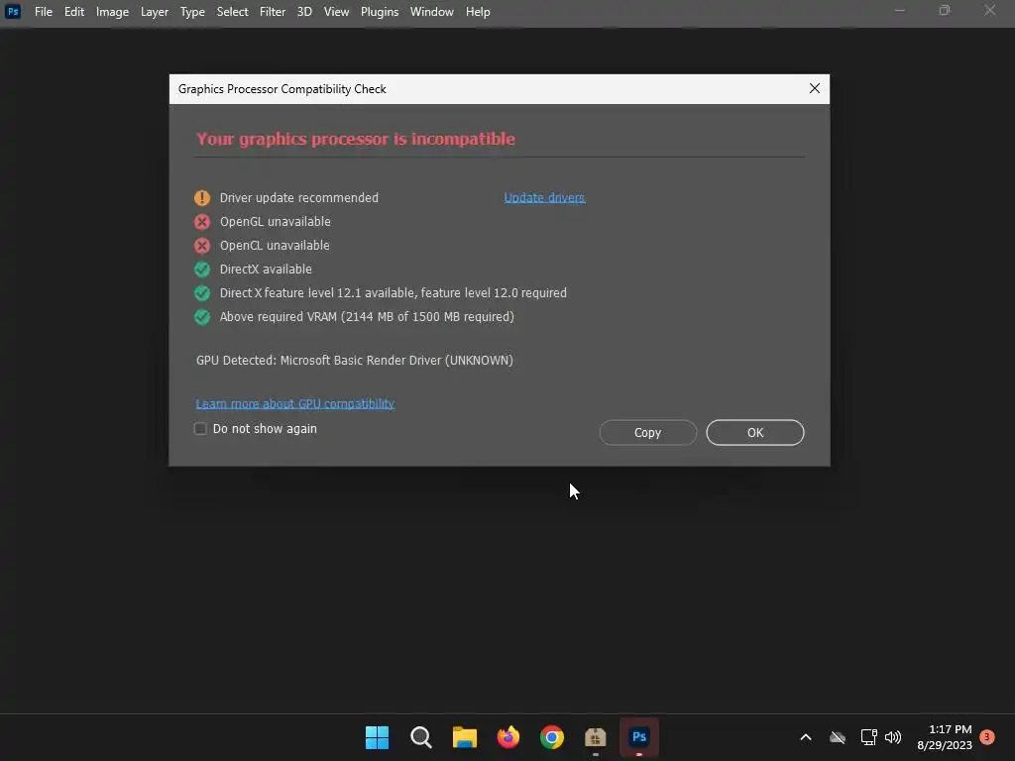Open the Edit menu
The image size is (1015, 761).
(x=73, y=12)
